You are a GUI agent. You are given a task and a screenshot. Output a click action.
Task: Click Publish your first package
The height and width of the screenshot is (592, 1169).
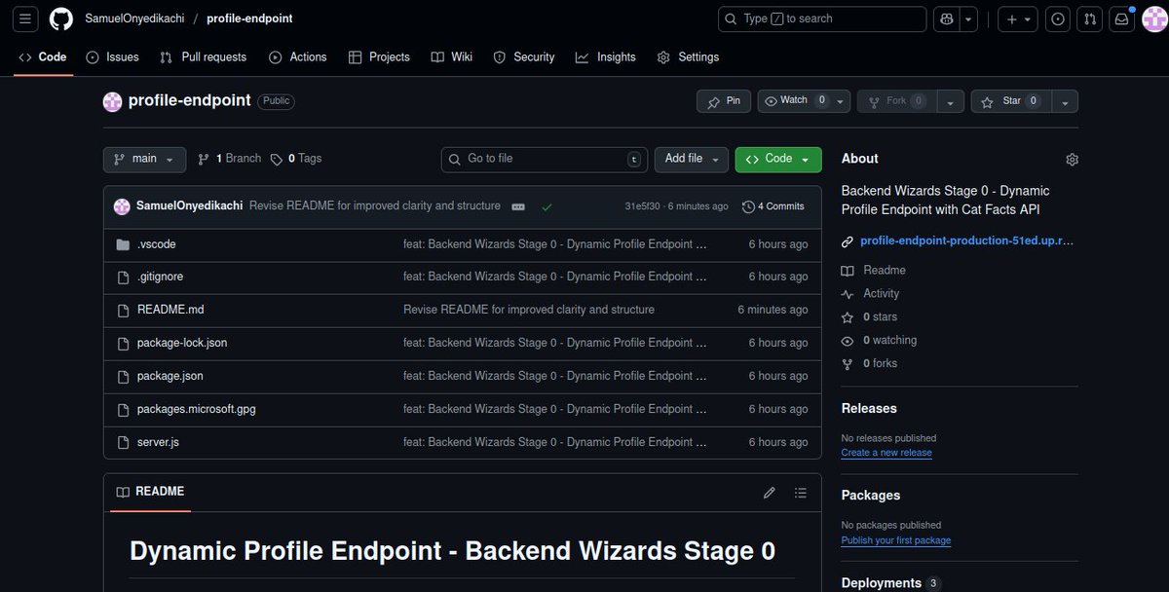[x=896, y=540]
